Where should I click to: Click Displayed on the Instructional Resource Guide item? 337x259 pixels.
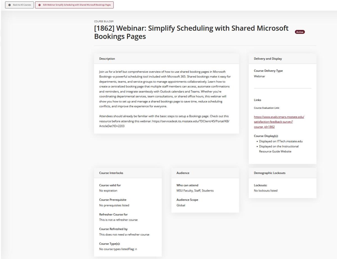tap(279, 149)
